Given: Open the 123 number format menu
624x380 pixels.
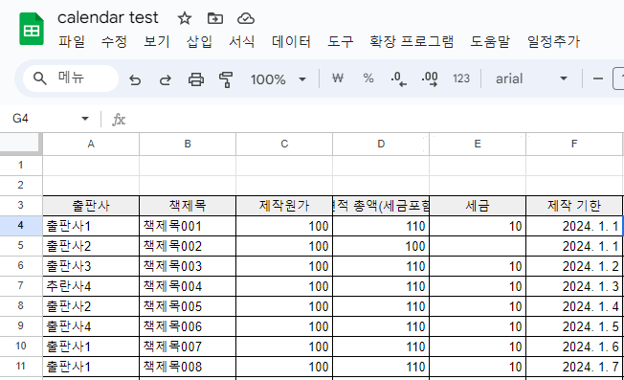Looking at the screenshot, I should [461, 78].
